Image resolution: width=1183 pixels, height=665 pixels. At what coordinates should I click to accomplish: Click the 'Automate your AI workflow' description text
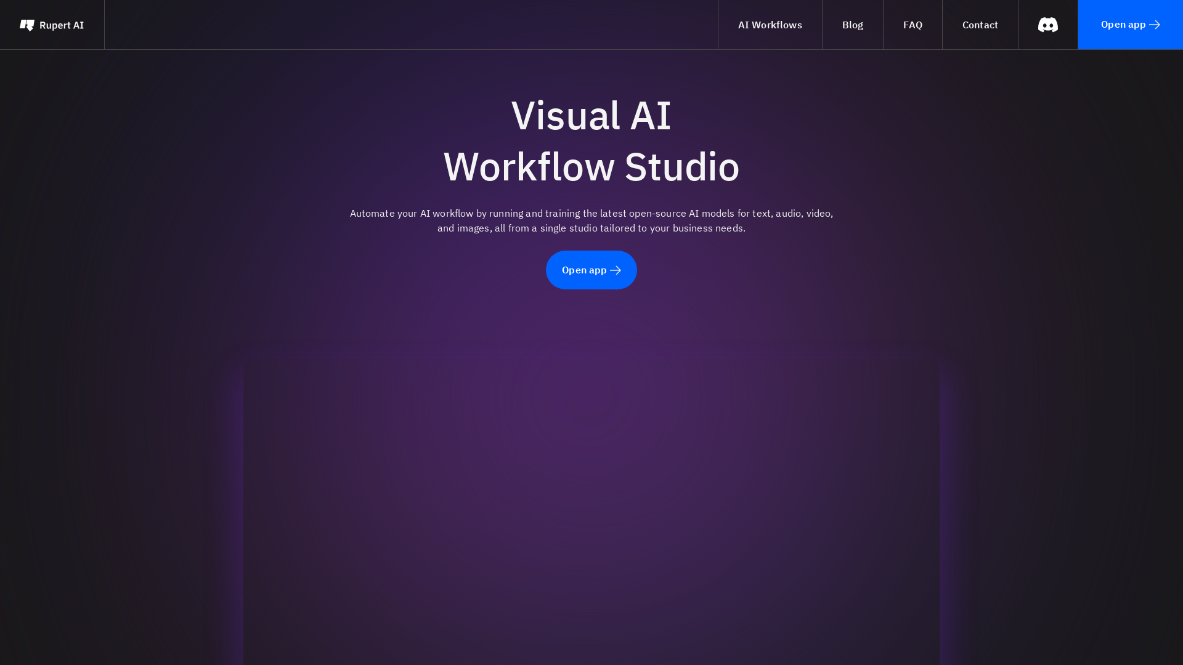coord(591,220)
